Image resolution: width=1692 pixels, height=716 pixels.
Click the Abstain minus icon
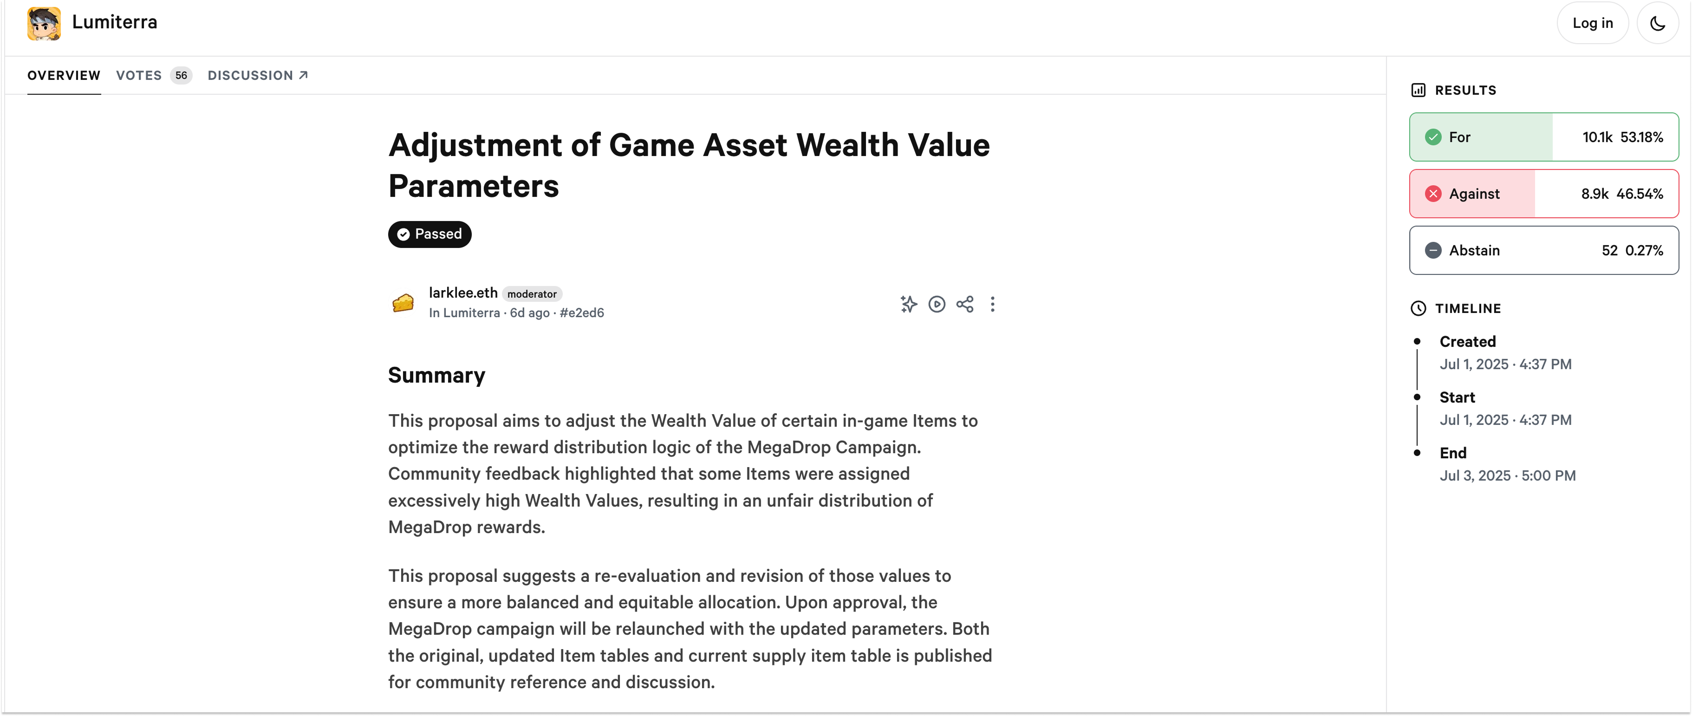point(1433,250)
